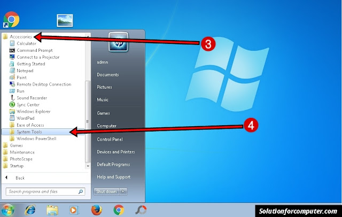Screen dimensions: 342x217
Task: Expand the Maintenance folder
Action: pyautogui.click(x=19, y=152)
